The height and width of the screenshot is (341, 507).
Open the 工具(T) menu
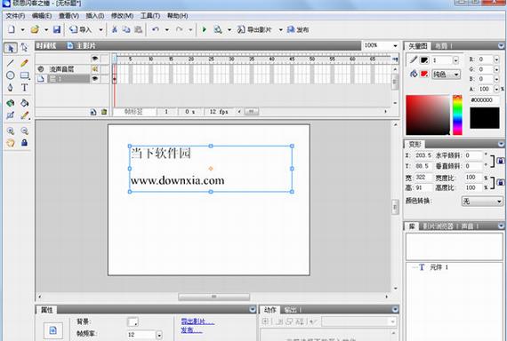coord(150,16)
